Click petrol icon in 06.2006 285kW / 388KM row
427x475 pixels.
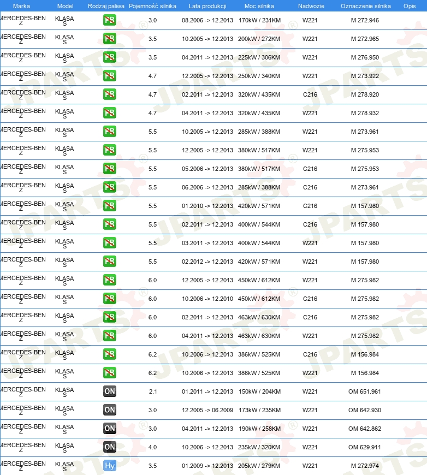(109, 187)
